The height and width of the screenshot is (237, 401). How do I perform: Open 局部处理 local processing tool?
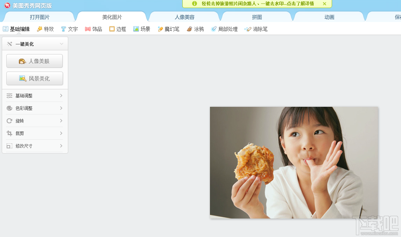tap(224, 29)
